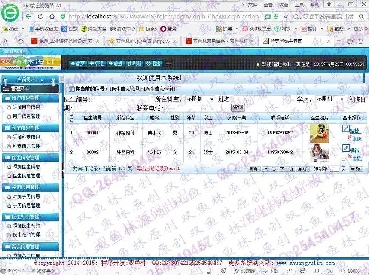Go back with the browser back arrow

pos(28,16)
